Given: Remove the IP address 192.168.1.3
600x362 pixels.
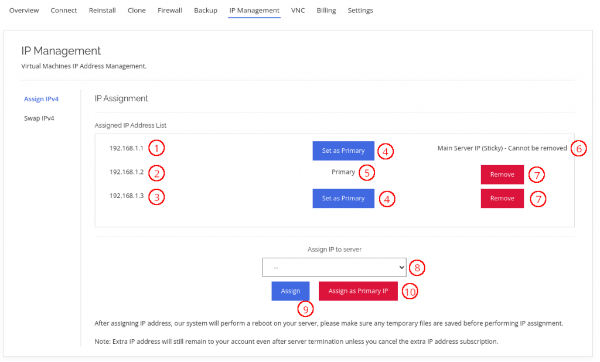Looking at the screenshot, I should (502, 198).
